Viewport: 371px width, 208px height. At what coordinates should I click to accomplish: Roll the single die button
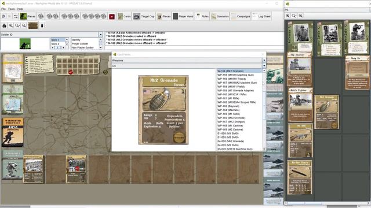click(x=41, y=16)
